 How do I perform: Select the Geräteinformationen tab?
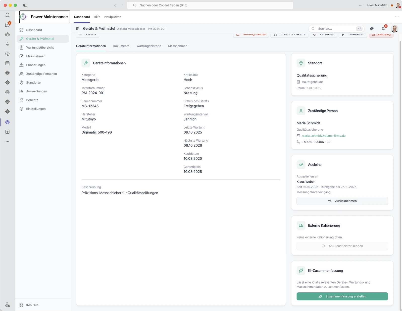tap(91, 46)
